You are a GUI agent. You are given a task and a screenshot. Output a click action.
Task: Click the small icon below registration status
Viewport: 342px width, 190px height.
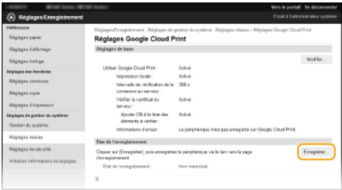97,179
